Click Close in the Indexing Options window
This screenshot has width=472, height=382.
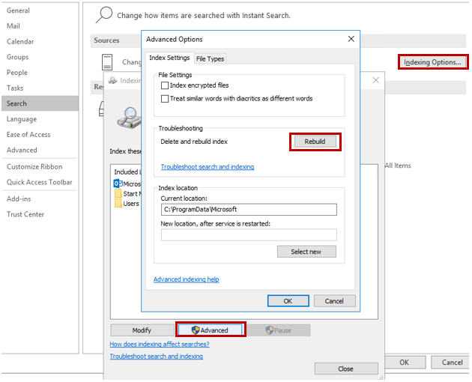click(346, 369)
